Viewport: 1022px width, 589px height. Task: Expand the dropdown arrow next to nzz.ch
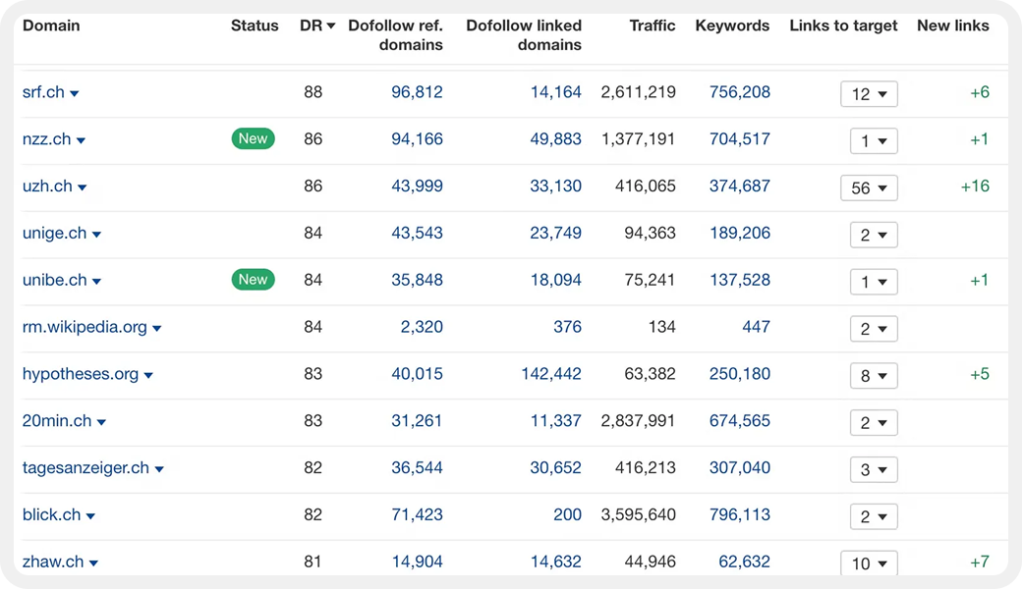pyautogui.click(x=81, y=140)
